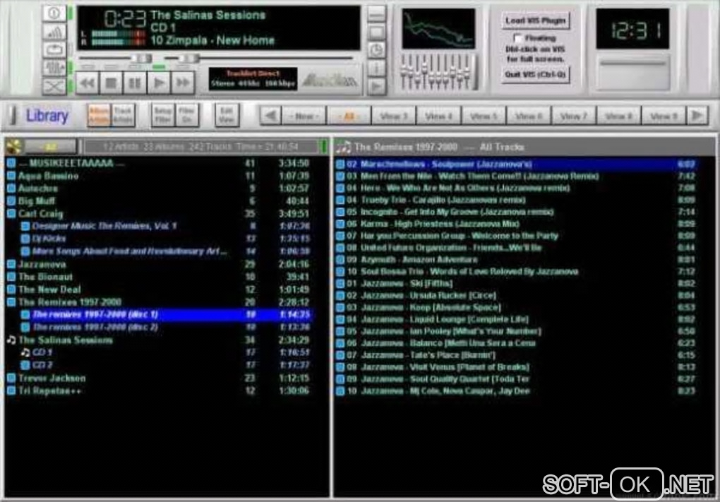Expand the Big Muff artist node

click(11, 201)
